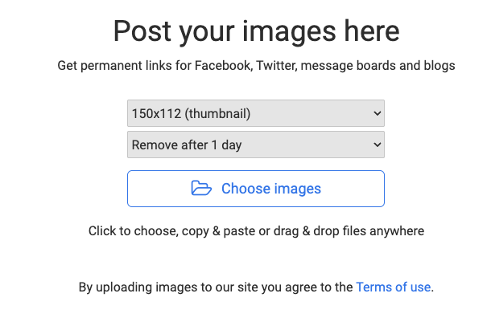Click the word thumbnail in the size dropdown
Viewport: 491px width, 326px height.
point(219,113)
